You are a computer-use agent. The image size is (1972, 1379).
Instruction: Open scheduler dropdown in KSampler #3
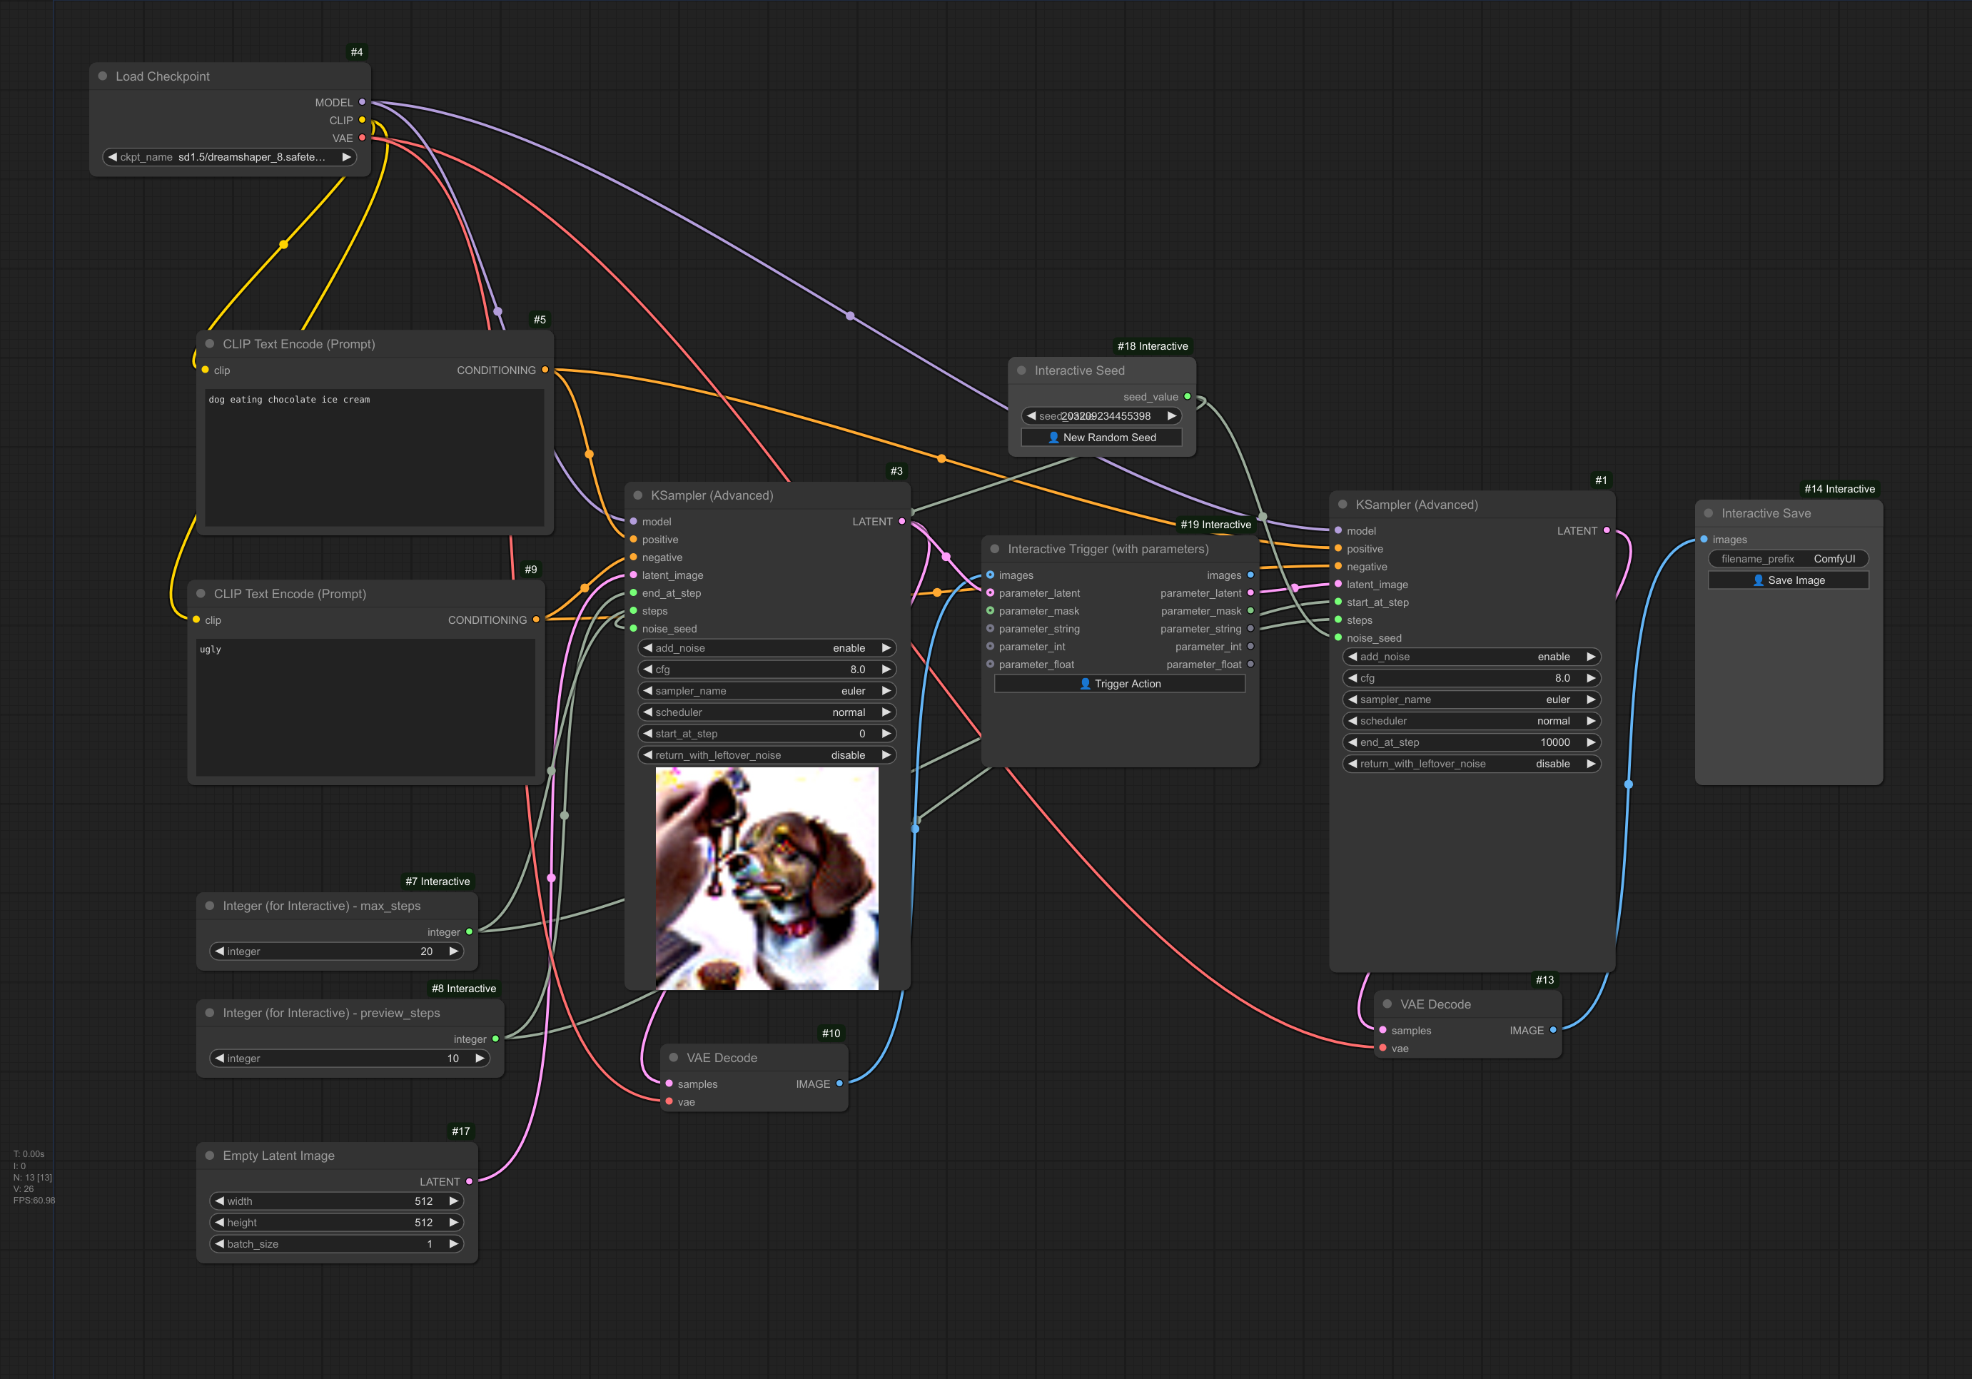tap(767, 712)
